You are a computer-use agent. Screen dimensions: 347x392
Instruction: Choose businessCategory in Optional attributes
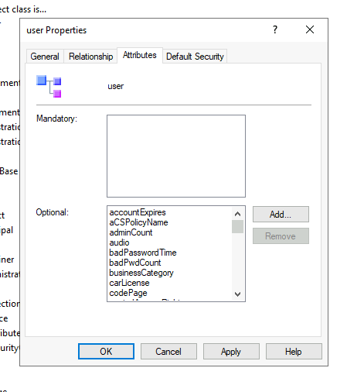point(141,273)
